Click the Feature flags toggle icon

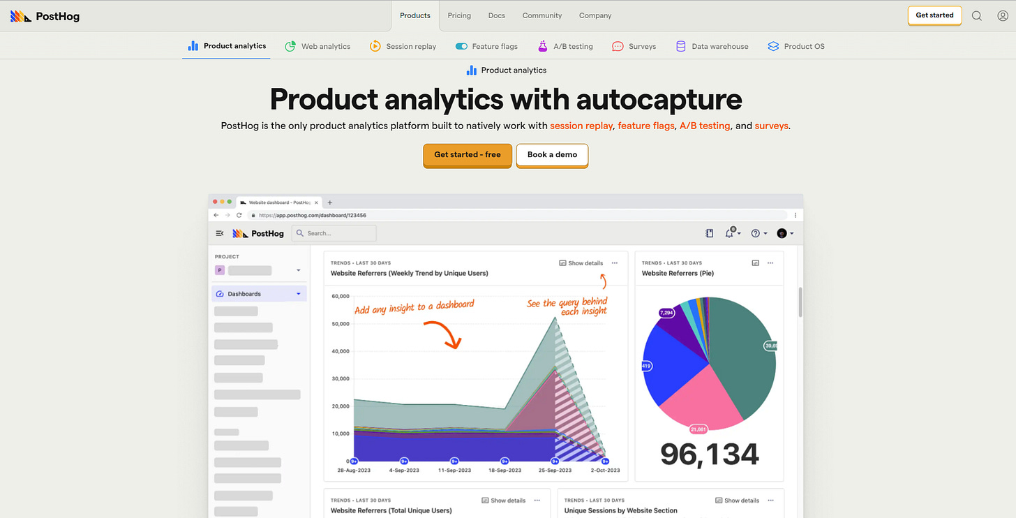pos(461,46)
